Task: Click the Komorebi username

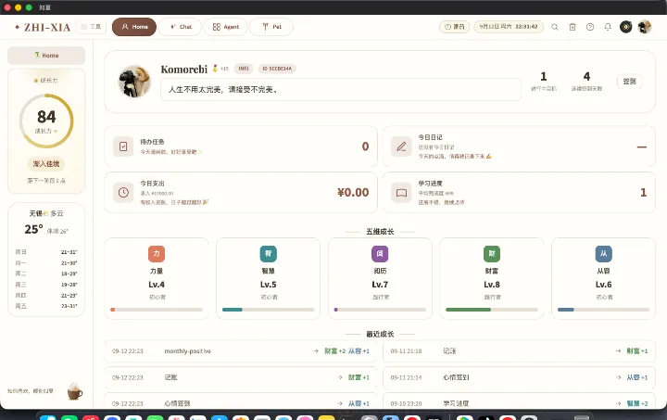Action: [183, 70]
